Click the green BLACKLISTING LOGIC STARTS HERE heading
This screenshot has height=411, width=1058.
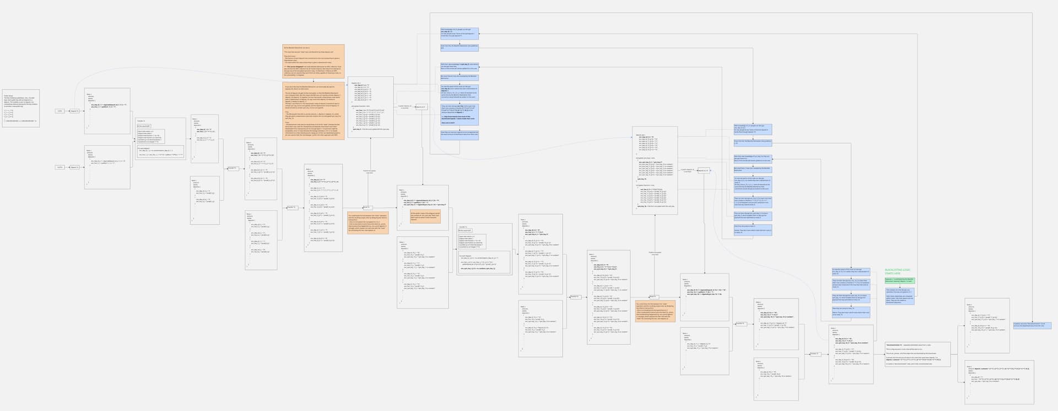pos(897,271)
